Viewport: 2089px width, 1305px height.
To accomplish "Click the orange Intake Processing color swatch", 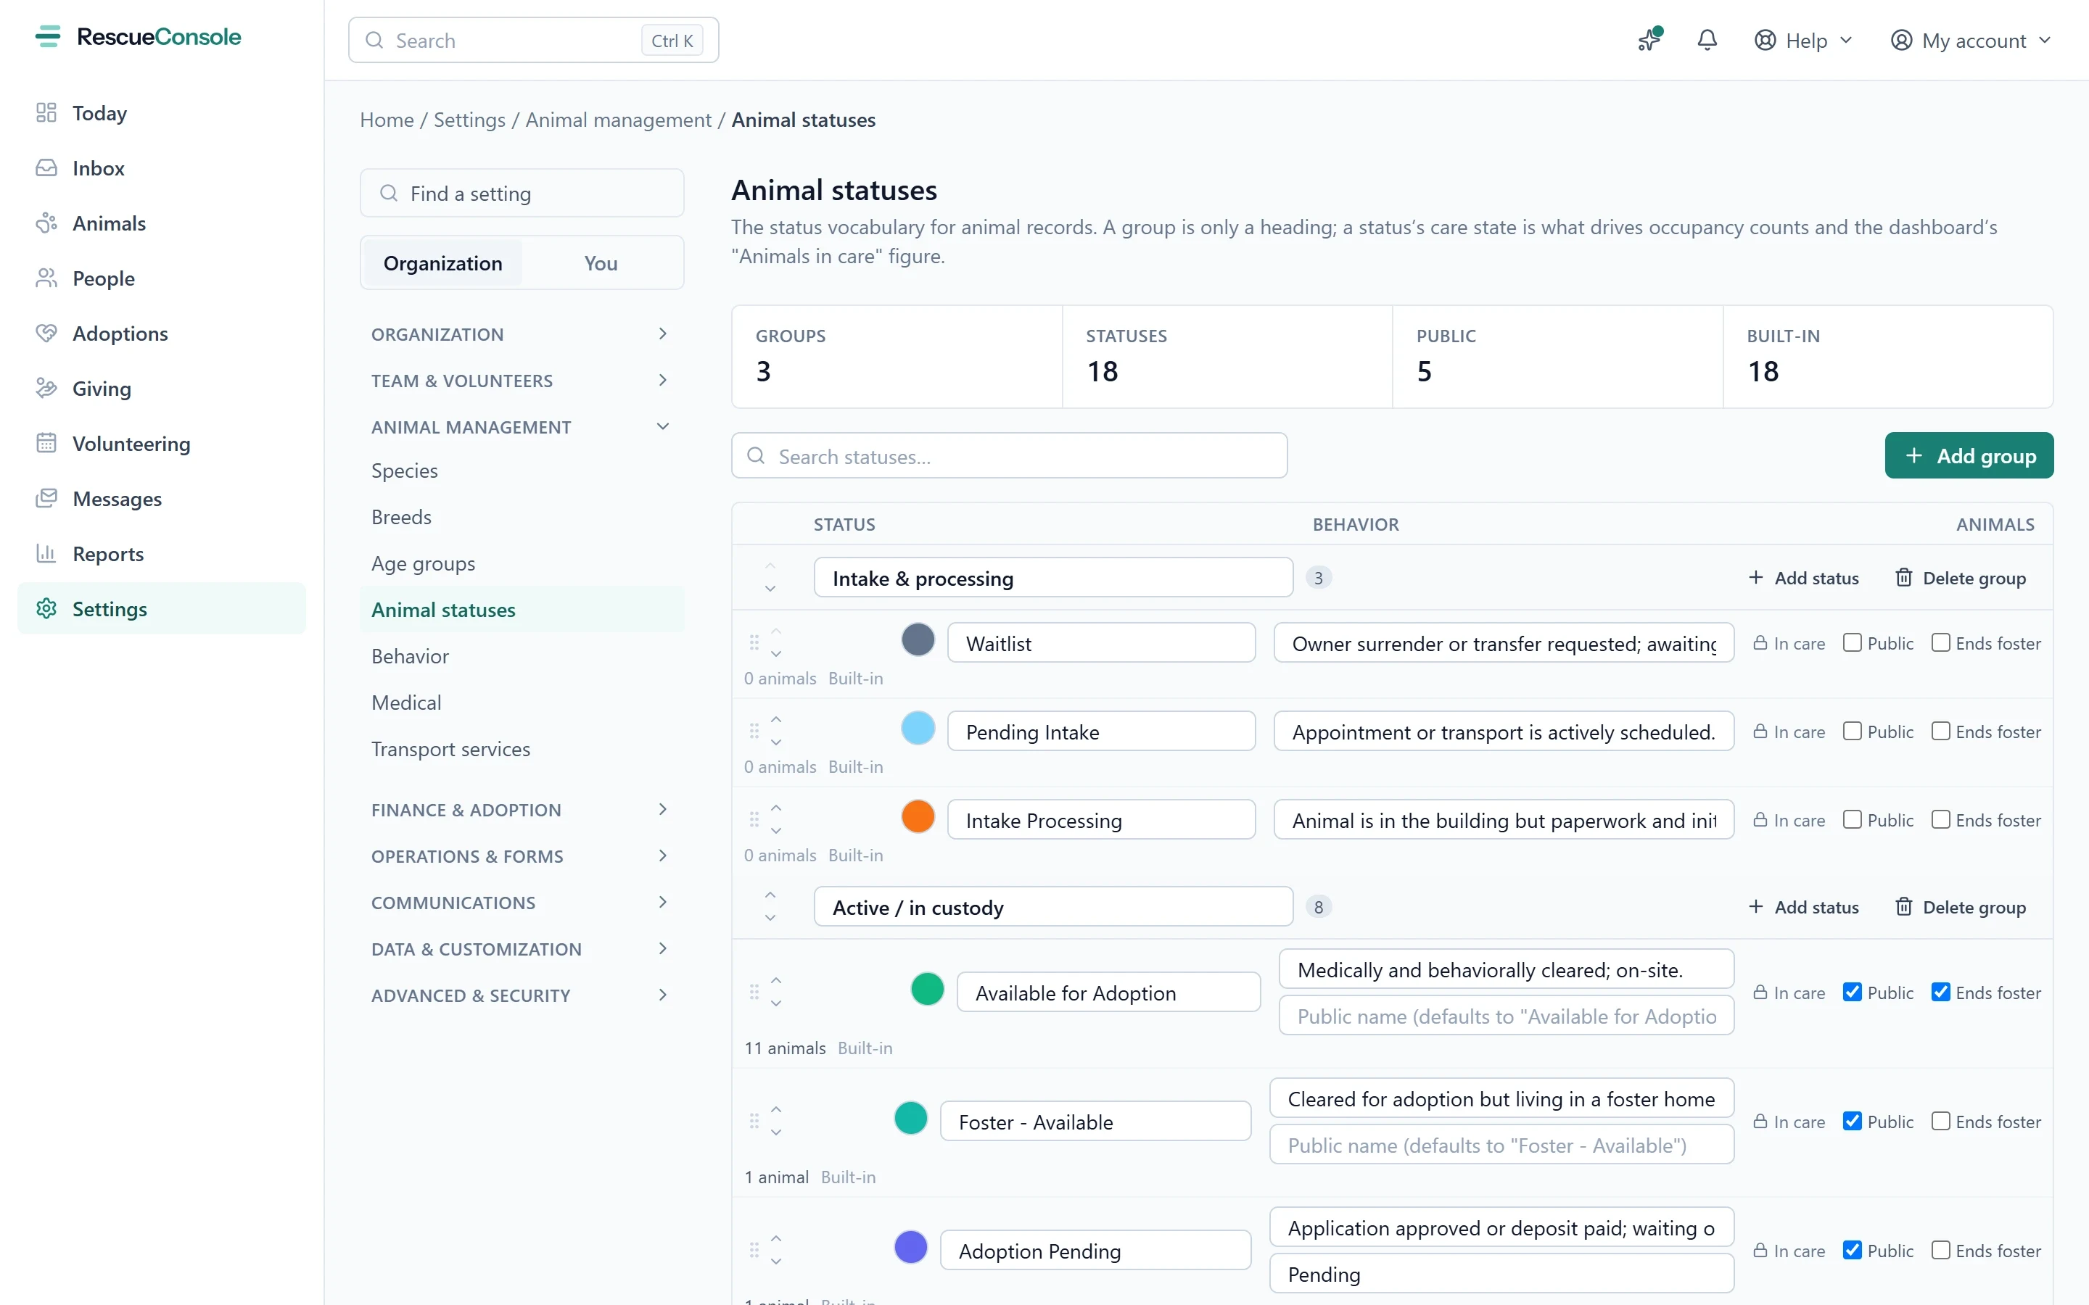I will pyautogui.click(x=918, y=816).
